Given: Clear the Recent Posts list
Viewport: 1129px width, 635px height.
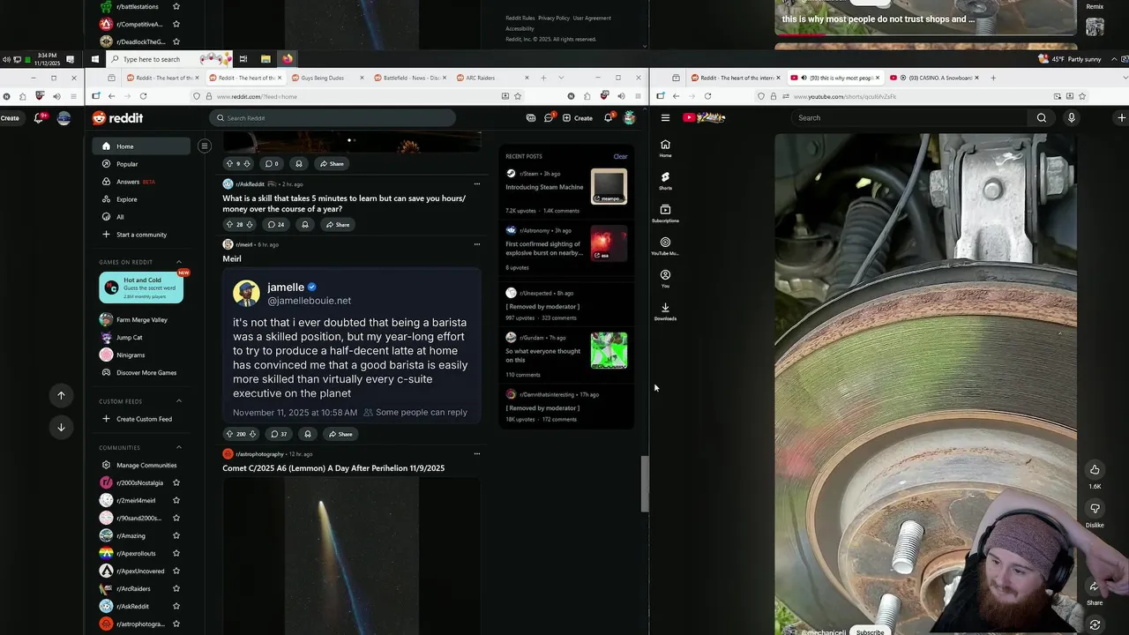Looking at the screenshot, I should (x=620, y=156).
